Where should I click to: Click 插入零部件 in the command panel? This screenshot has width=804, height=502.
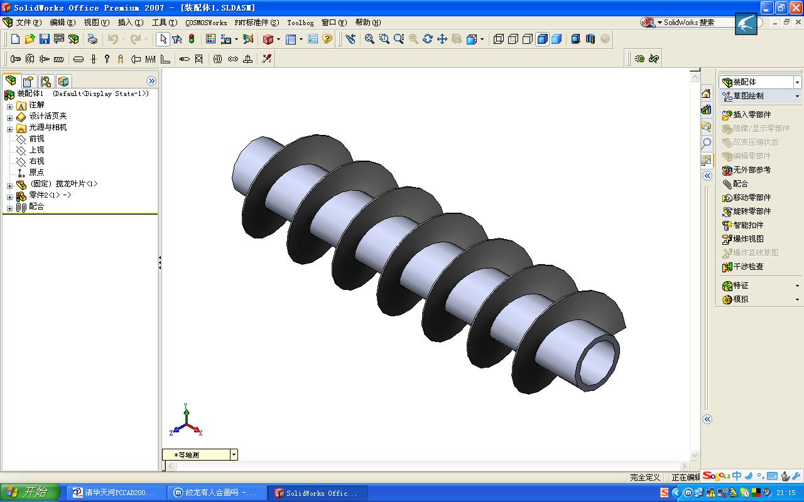[747, 115]
